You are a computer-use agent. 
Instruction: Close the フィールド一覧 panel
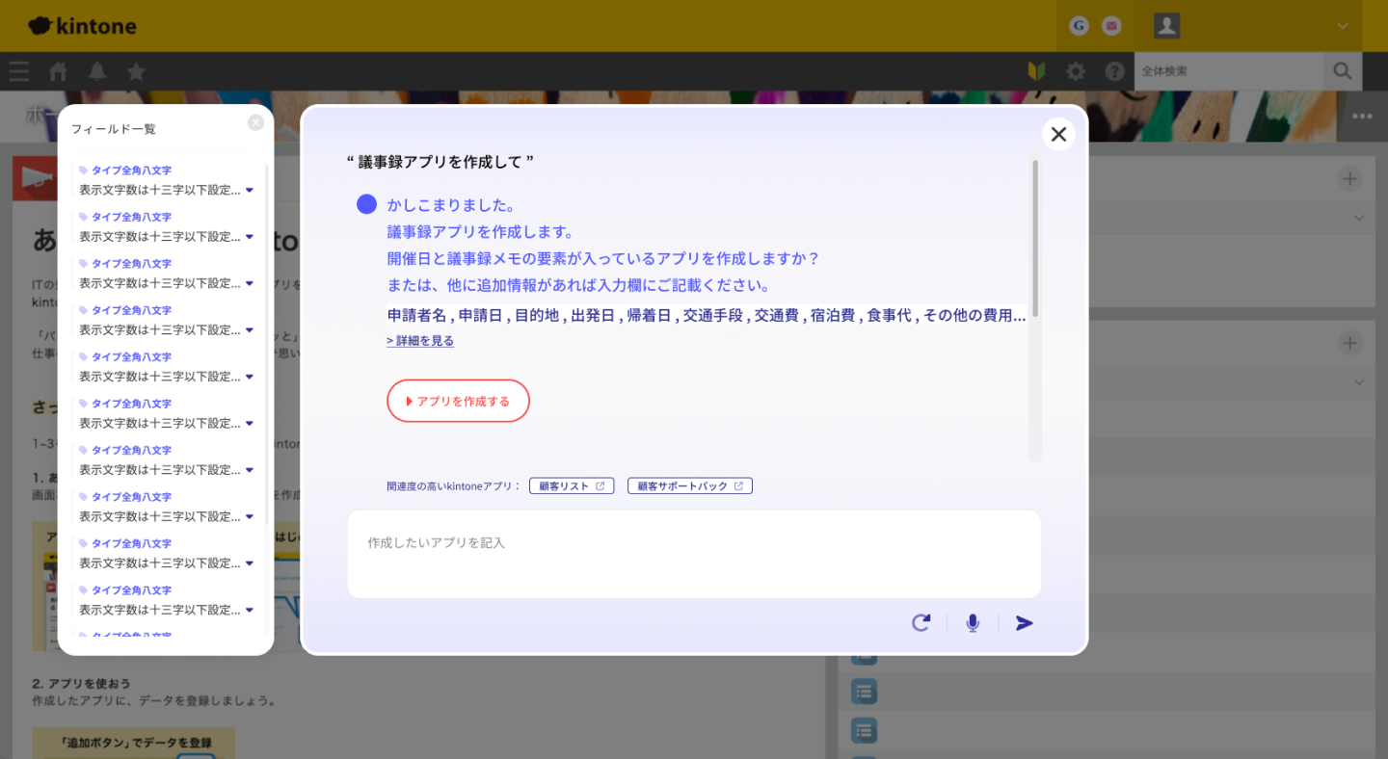tap(255, 122)
